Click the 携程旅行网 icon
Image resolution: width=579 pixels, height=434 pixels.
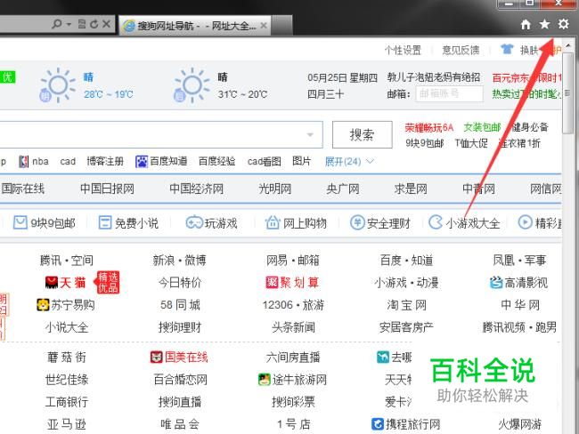click(x=378, y=424)
